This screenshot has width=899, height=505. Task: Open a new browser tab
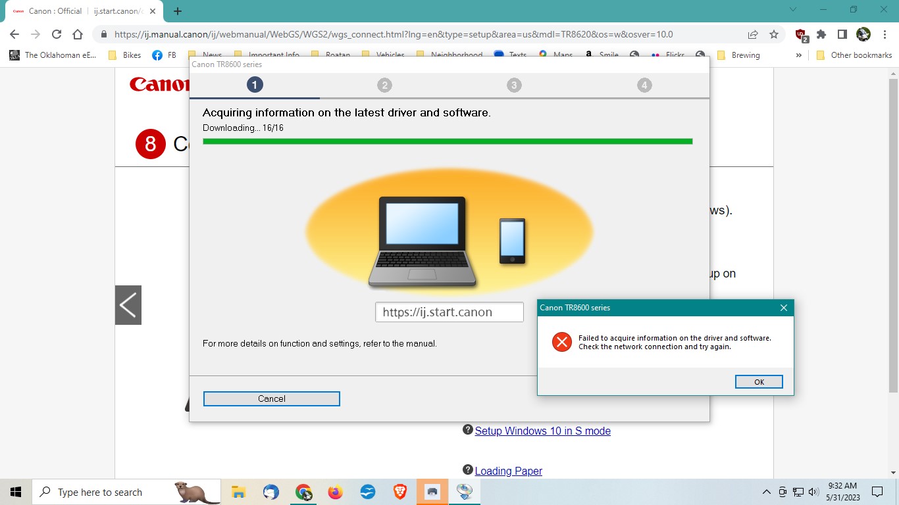(x=178, y=11)
